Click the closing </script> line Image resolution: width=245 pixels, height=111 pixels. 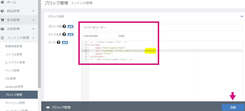97,57
